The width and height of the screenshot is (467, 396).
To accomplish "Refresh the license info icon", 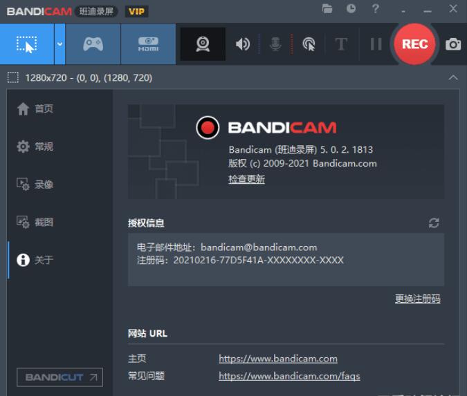I will point(434,223).
